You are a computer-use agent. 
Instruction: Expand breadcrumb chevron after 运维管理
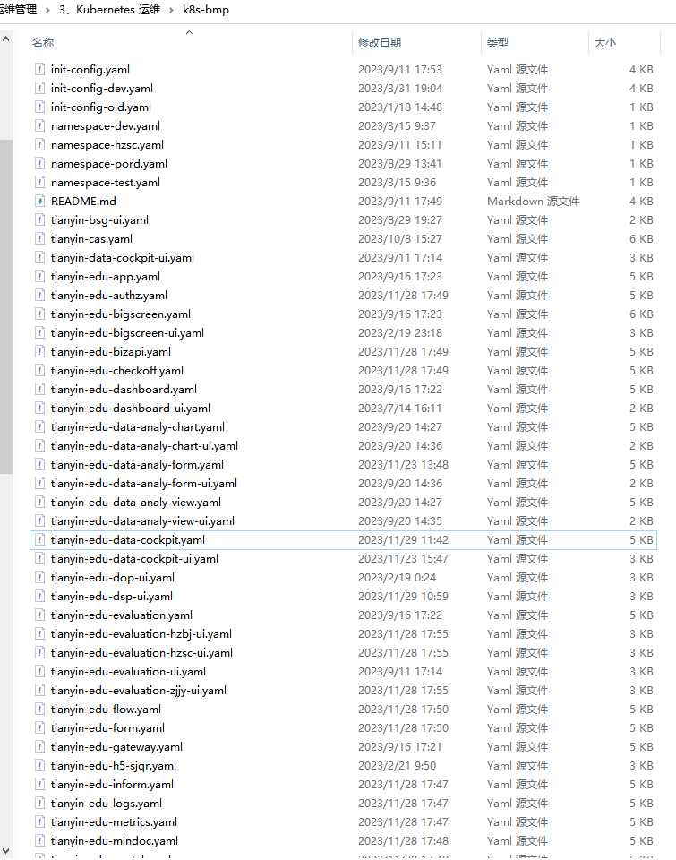pyautogui.click(x=49, y=10)
